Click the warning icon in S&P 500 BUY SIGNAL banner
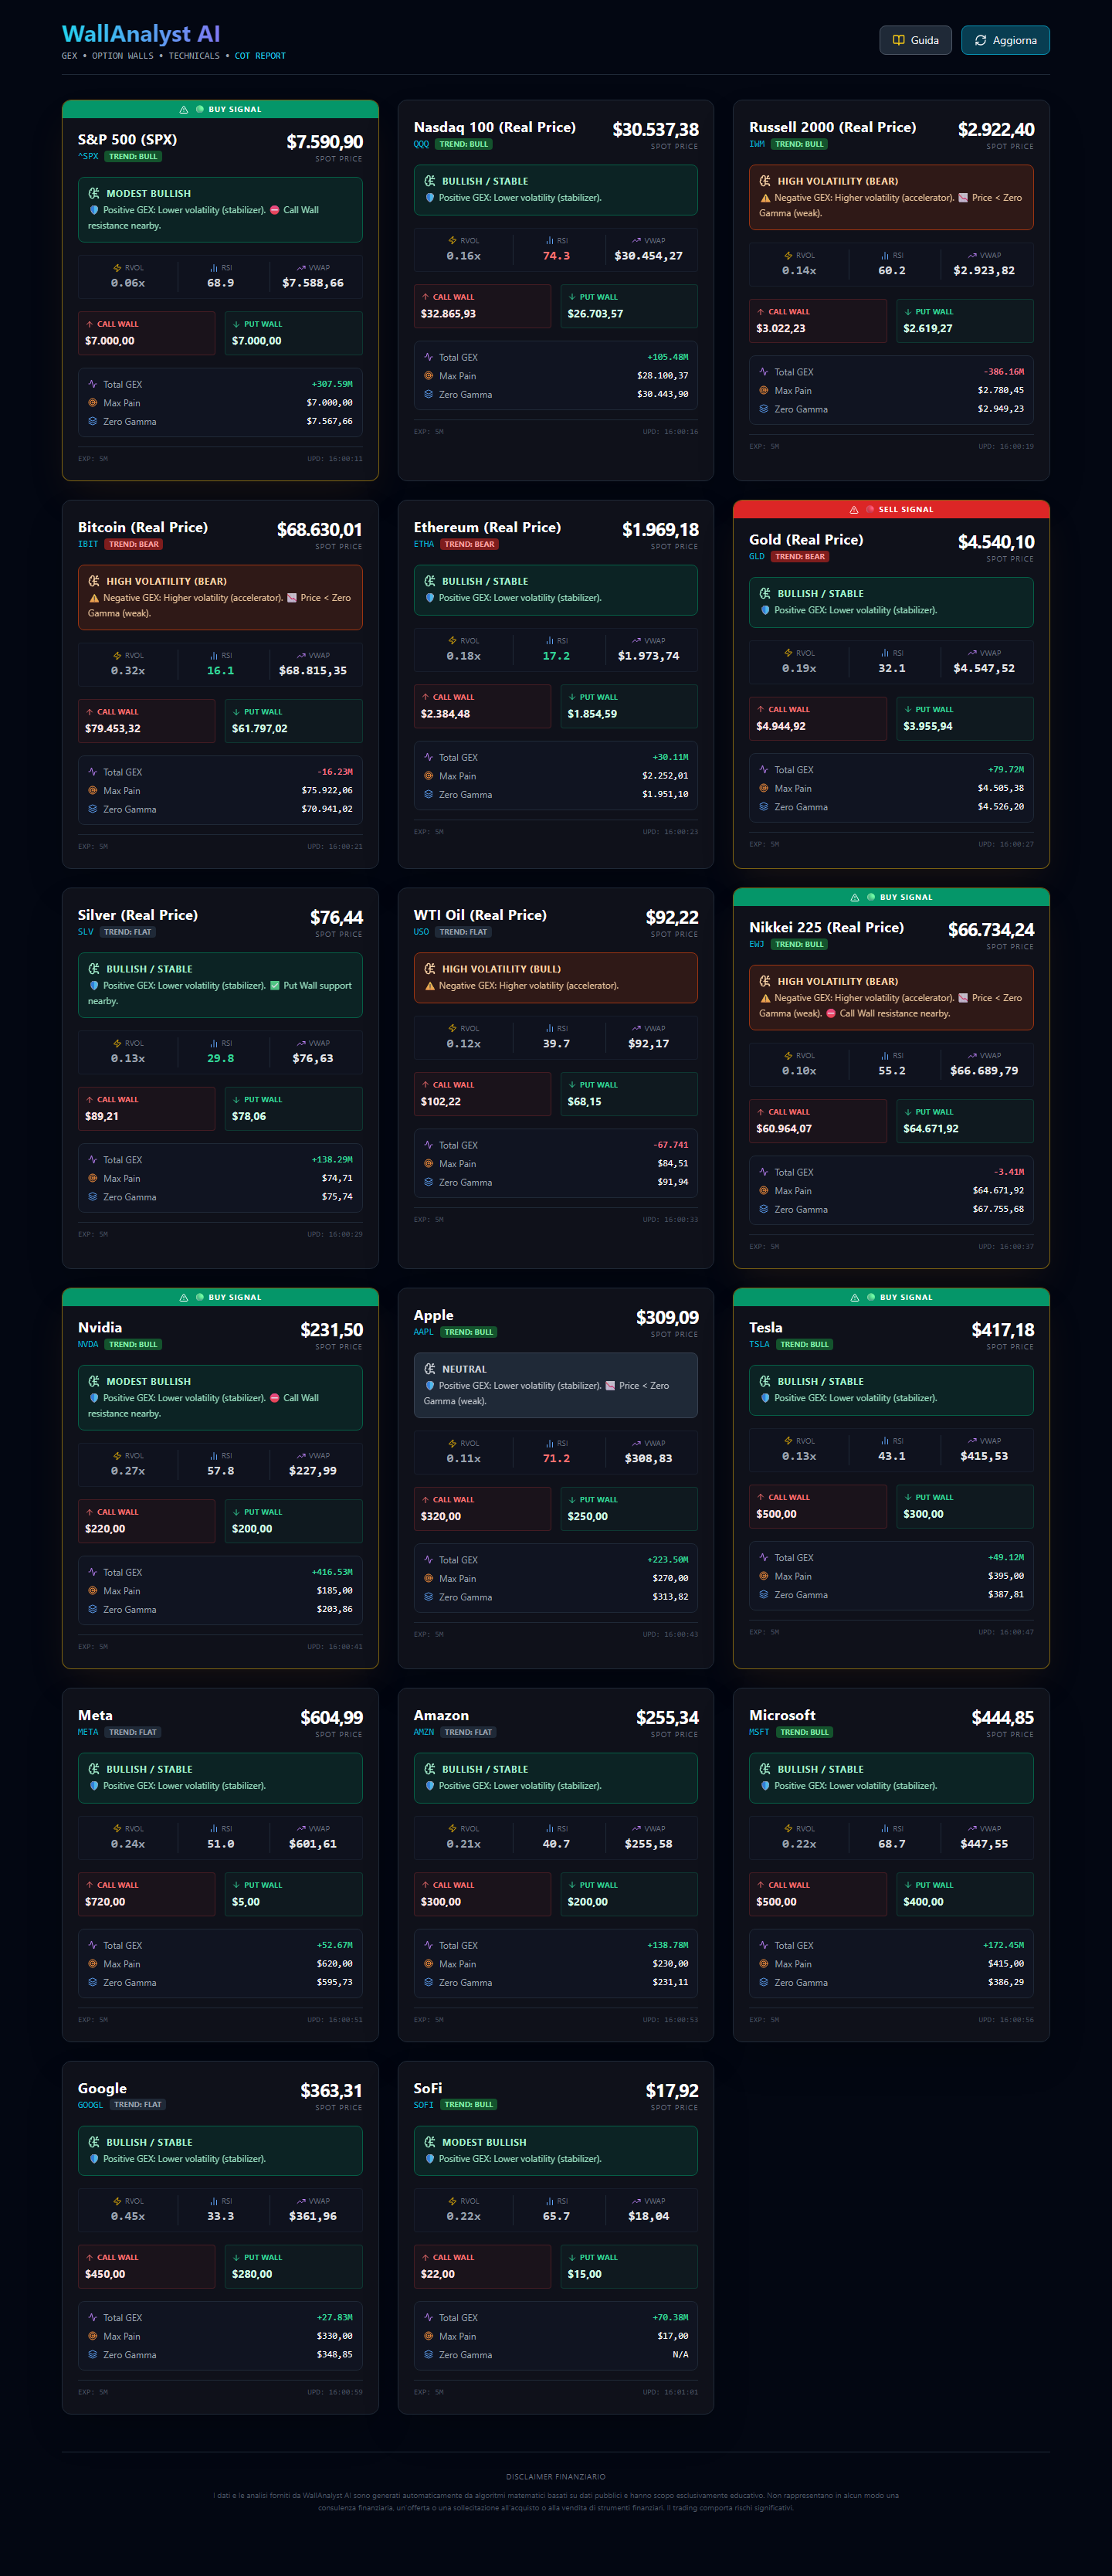Screen dimensions: 1112x2576 184,110
